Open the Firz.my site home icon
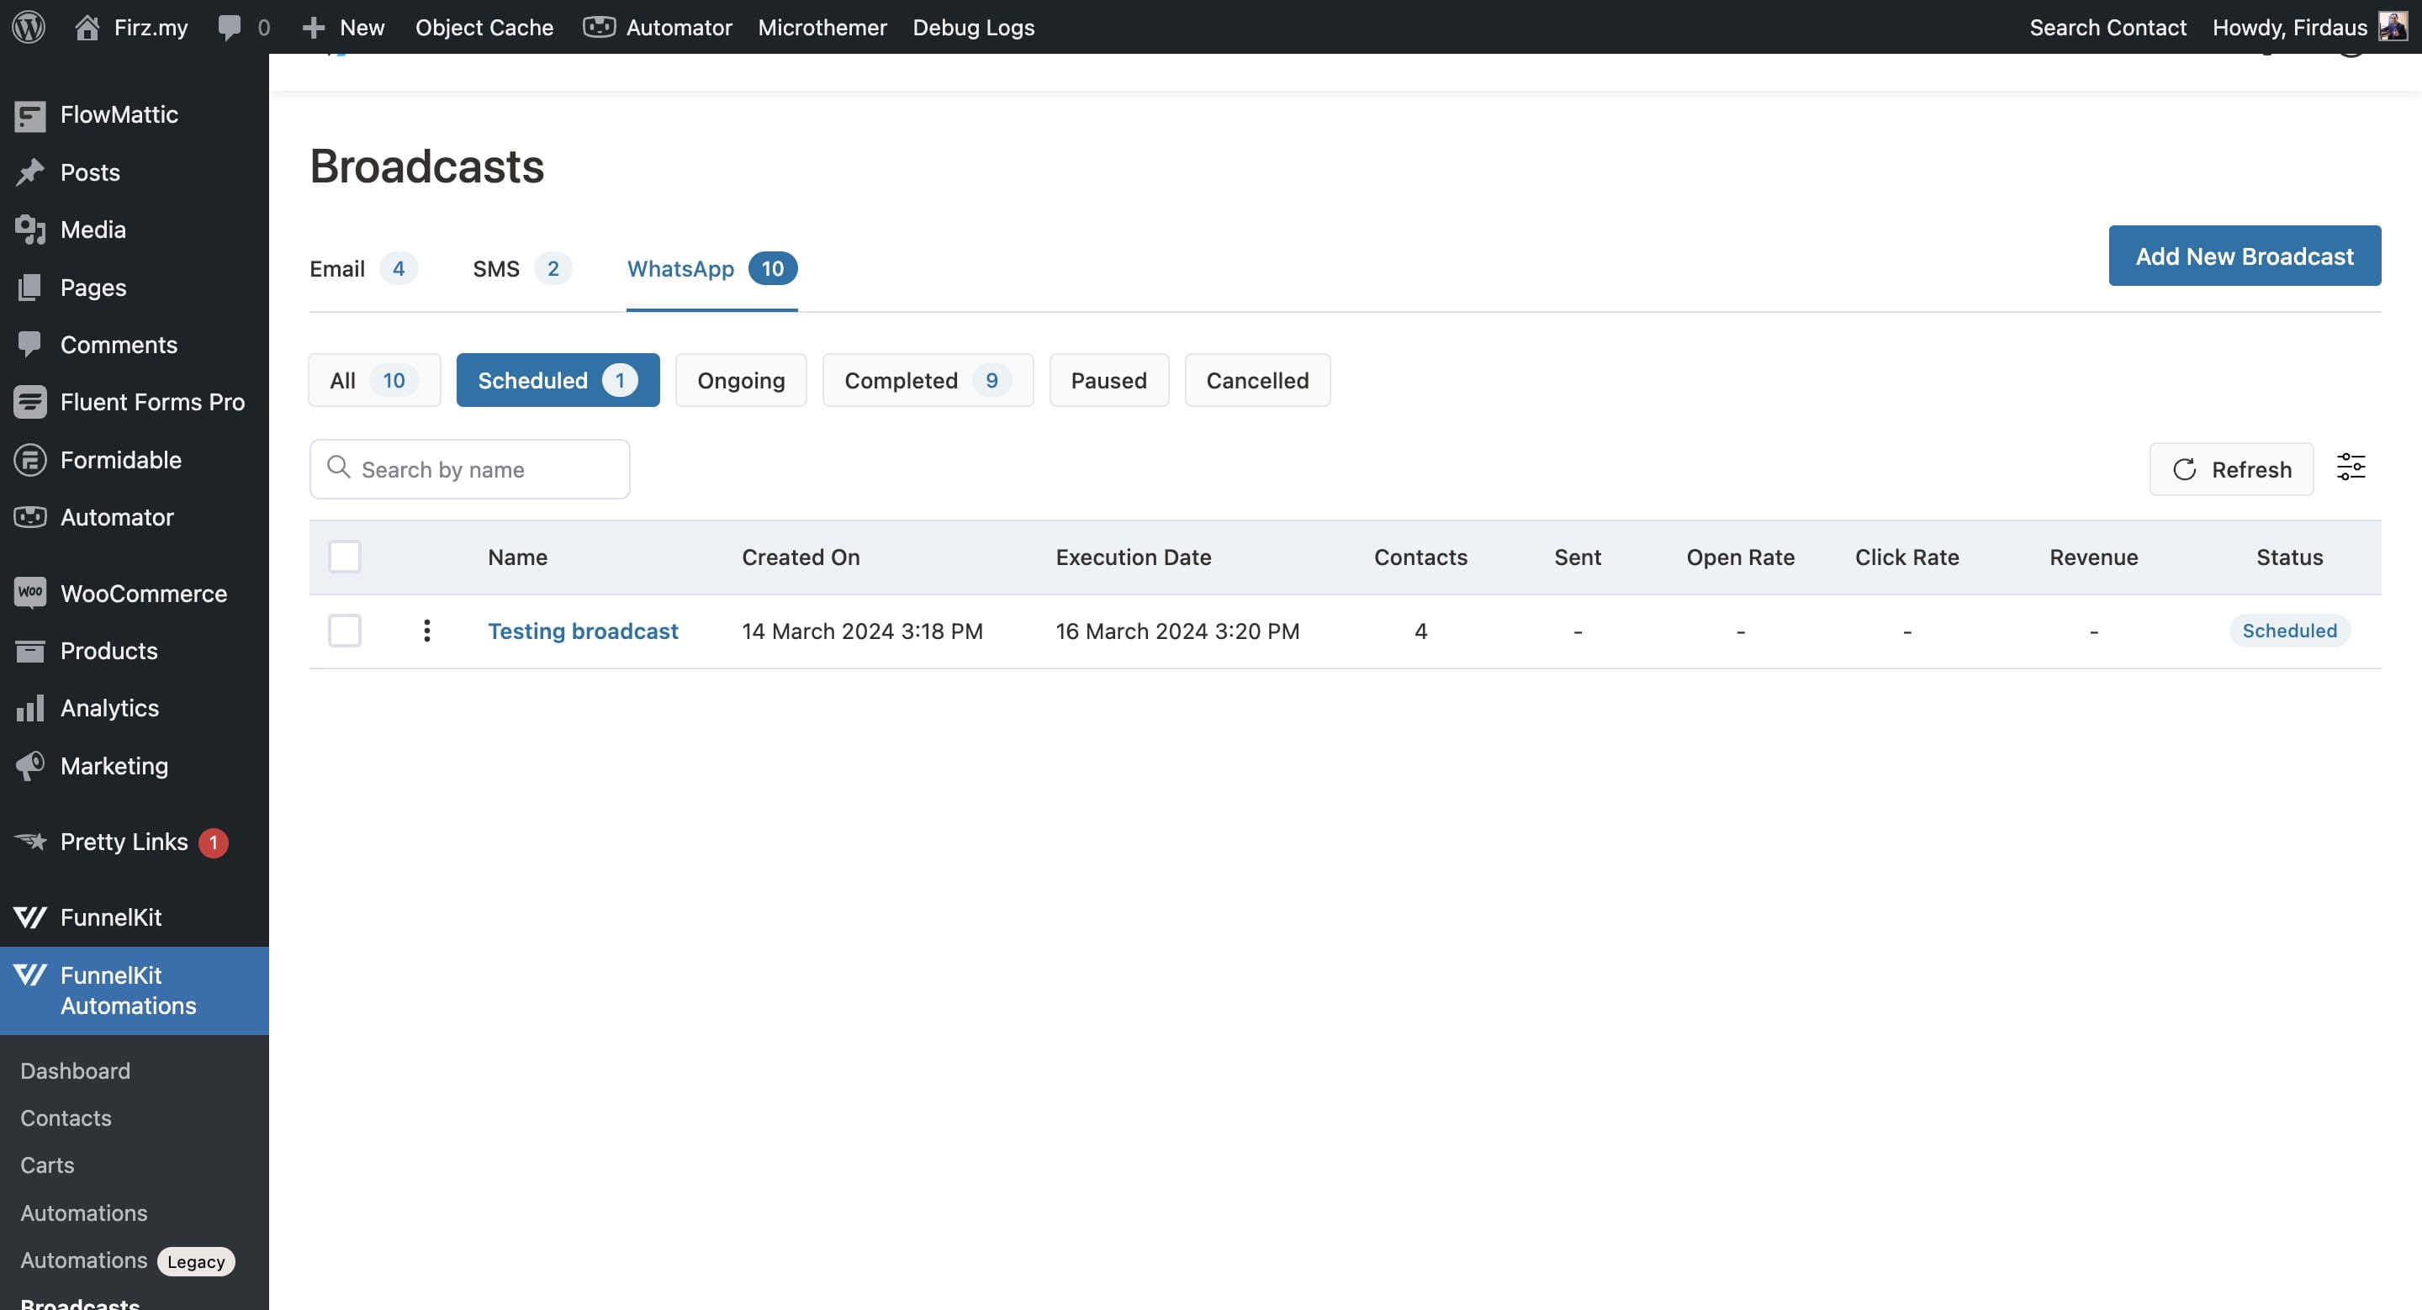The height and width of the screenshot is (1310, 2422). pos(87,26)
